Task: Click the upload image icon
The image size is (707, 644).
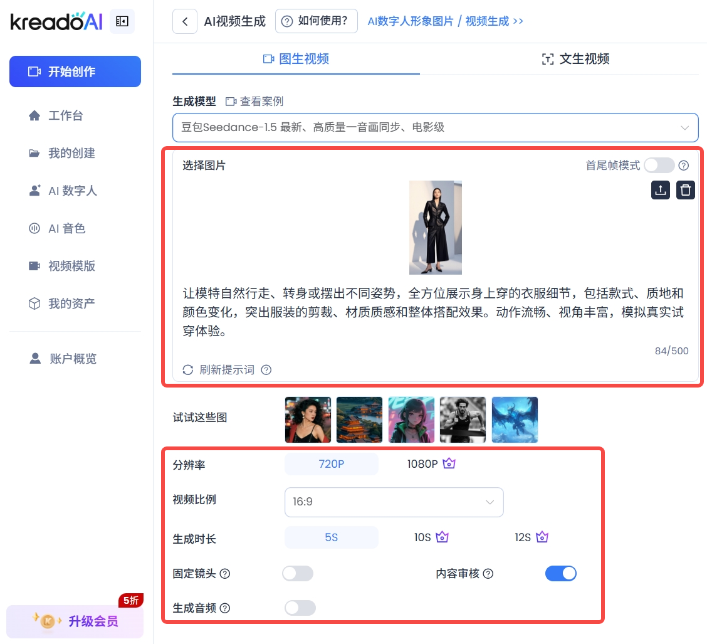Action: (660, 190)
